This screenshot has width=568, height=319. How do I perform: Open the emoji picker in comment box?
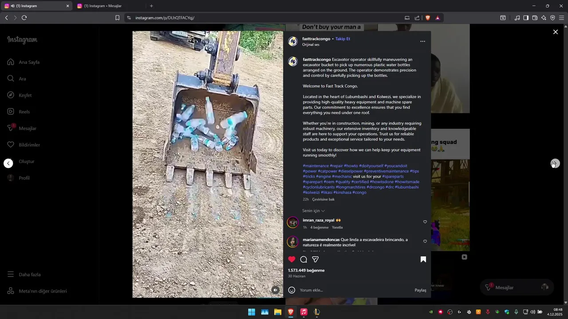[x=292, y=290]
